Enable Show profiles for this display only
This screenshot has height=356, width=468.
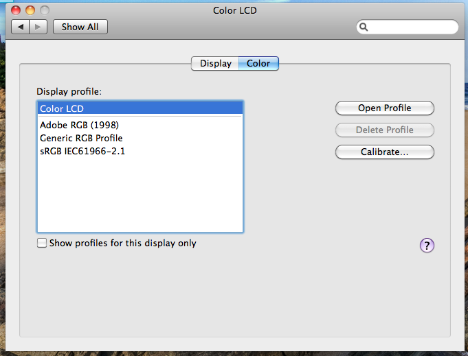(43, 243)
